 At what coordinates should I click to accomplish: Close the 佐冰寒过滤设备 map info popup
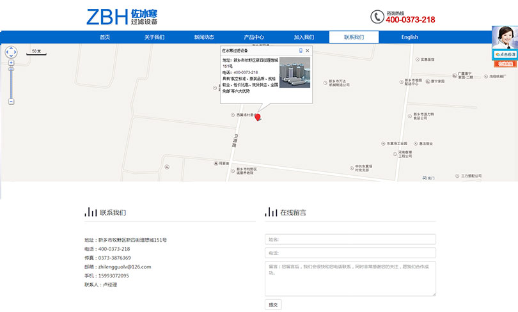307,51
